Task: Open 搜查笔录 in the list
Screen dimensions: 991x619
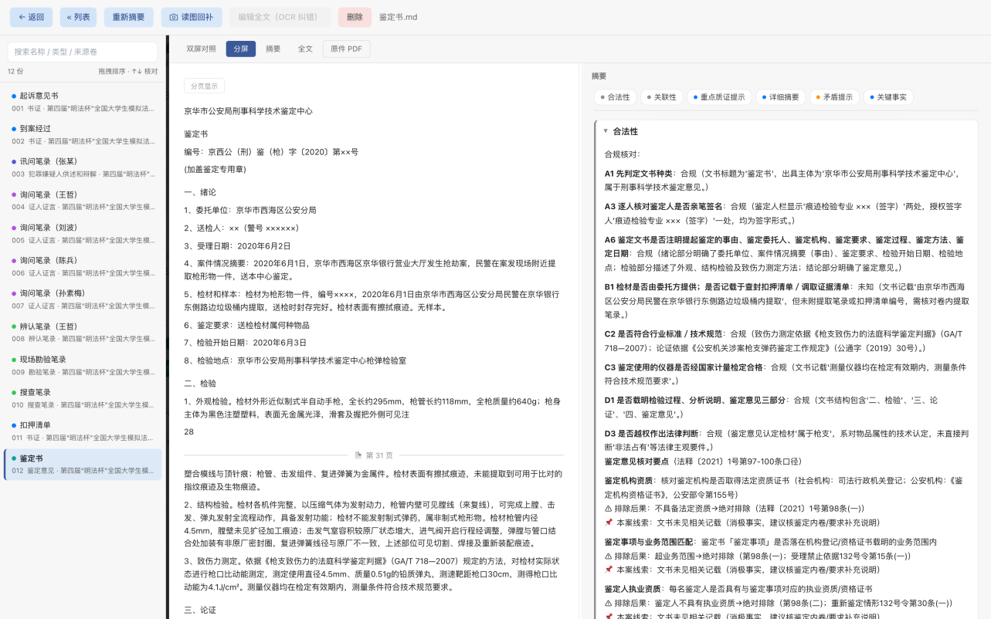Action: click(x=83, y=397)
